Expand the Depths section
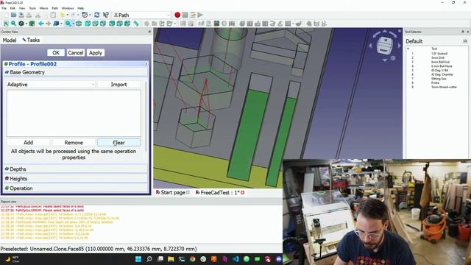This screenshot has height=265, width=471. (76, 169)
